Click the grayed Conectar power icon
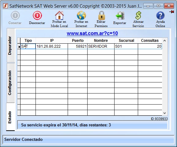The height and width of the screenshot is (147, 177). tap(15, 15)
